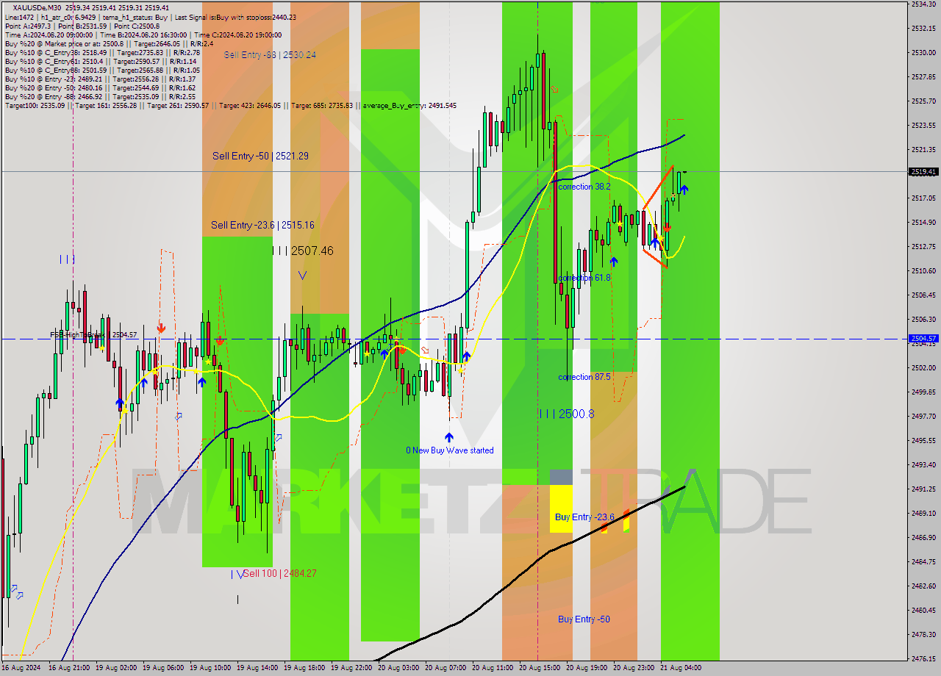Screen dimensions: 941x676
Task: Click the "correction 87.5" label
Action: 584,377
